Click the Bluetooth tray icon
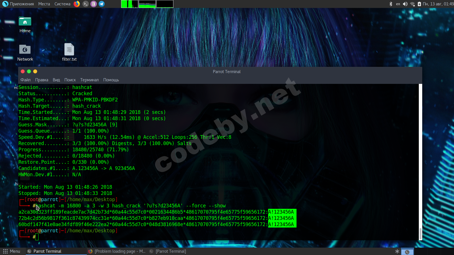Image resolution: width=454 pixels, height=255 pixels. point(391,4)
